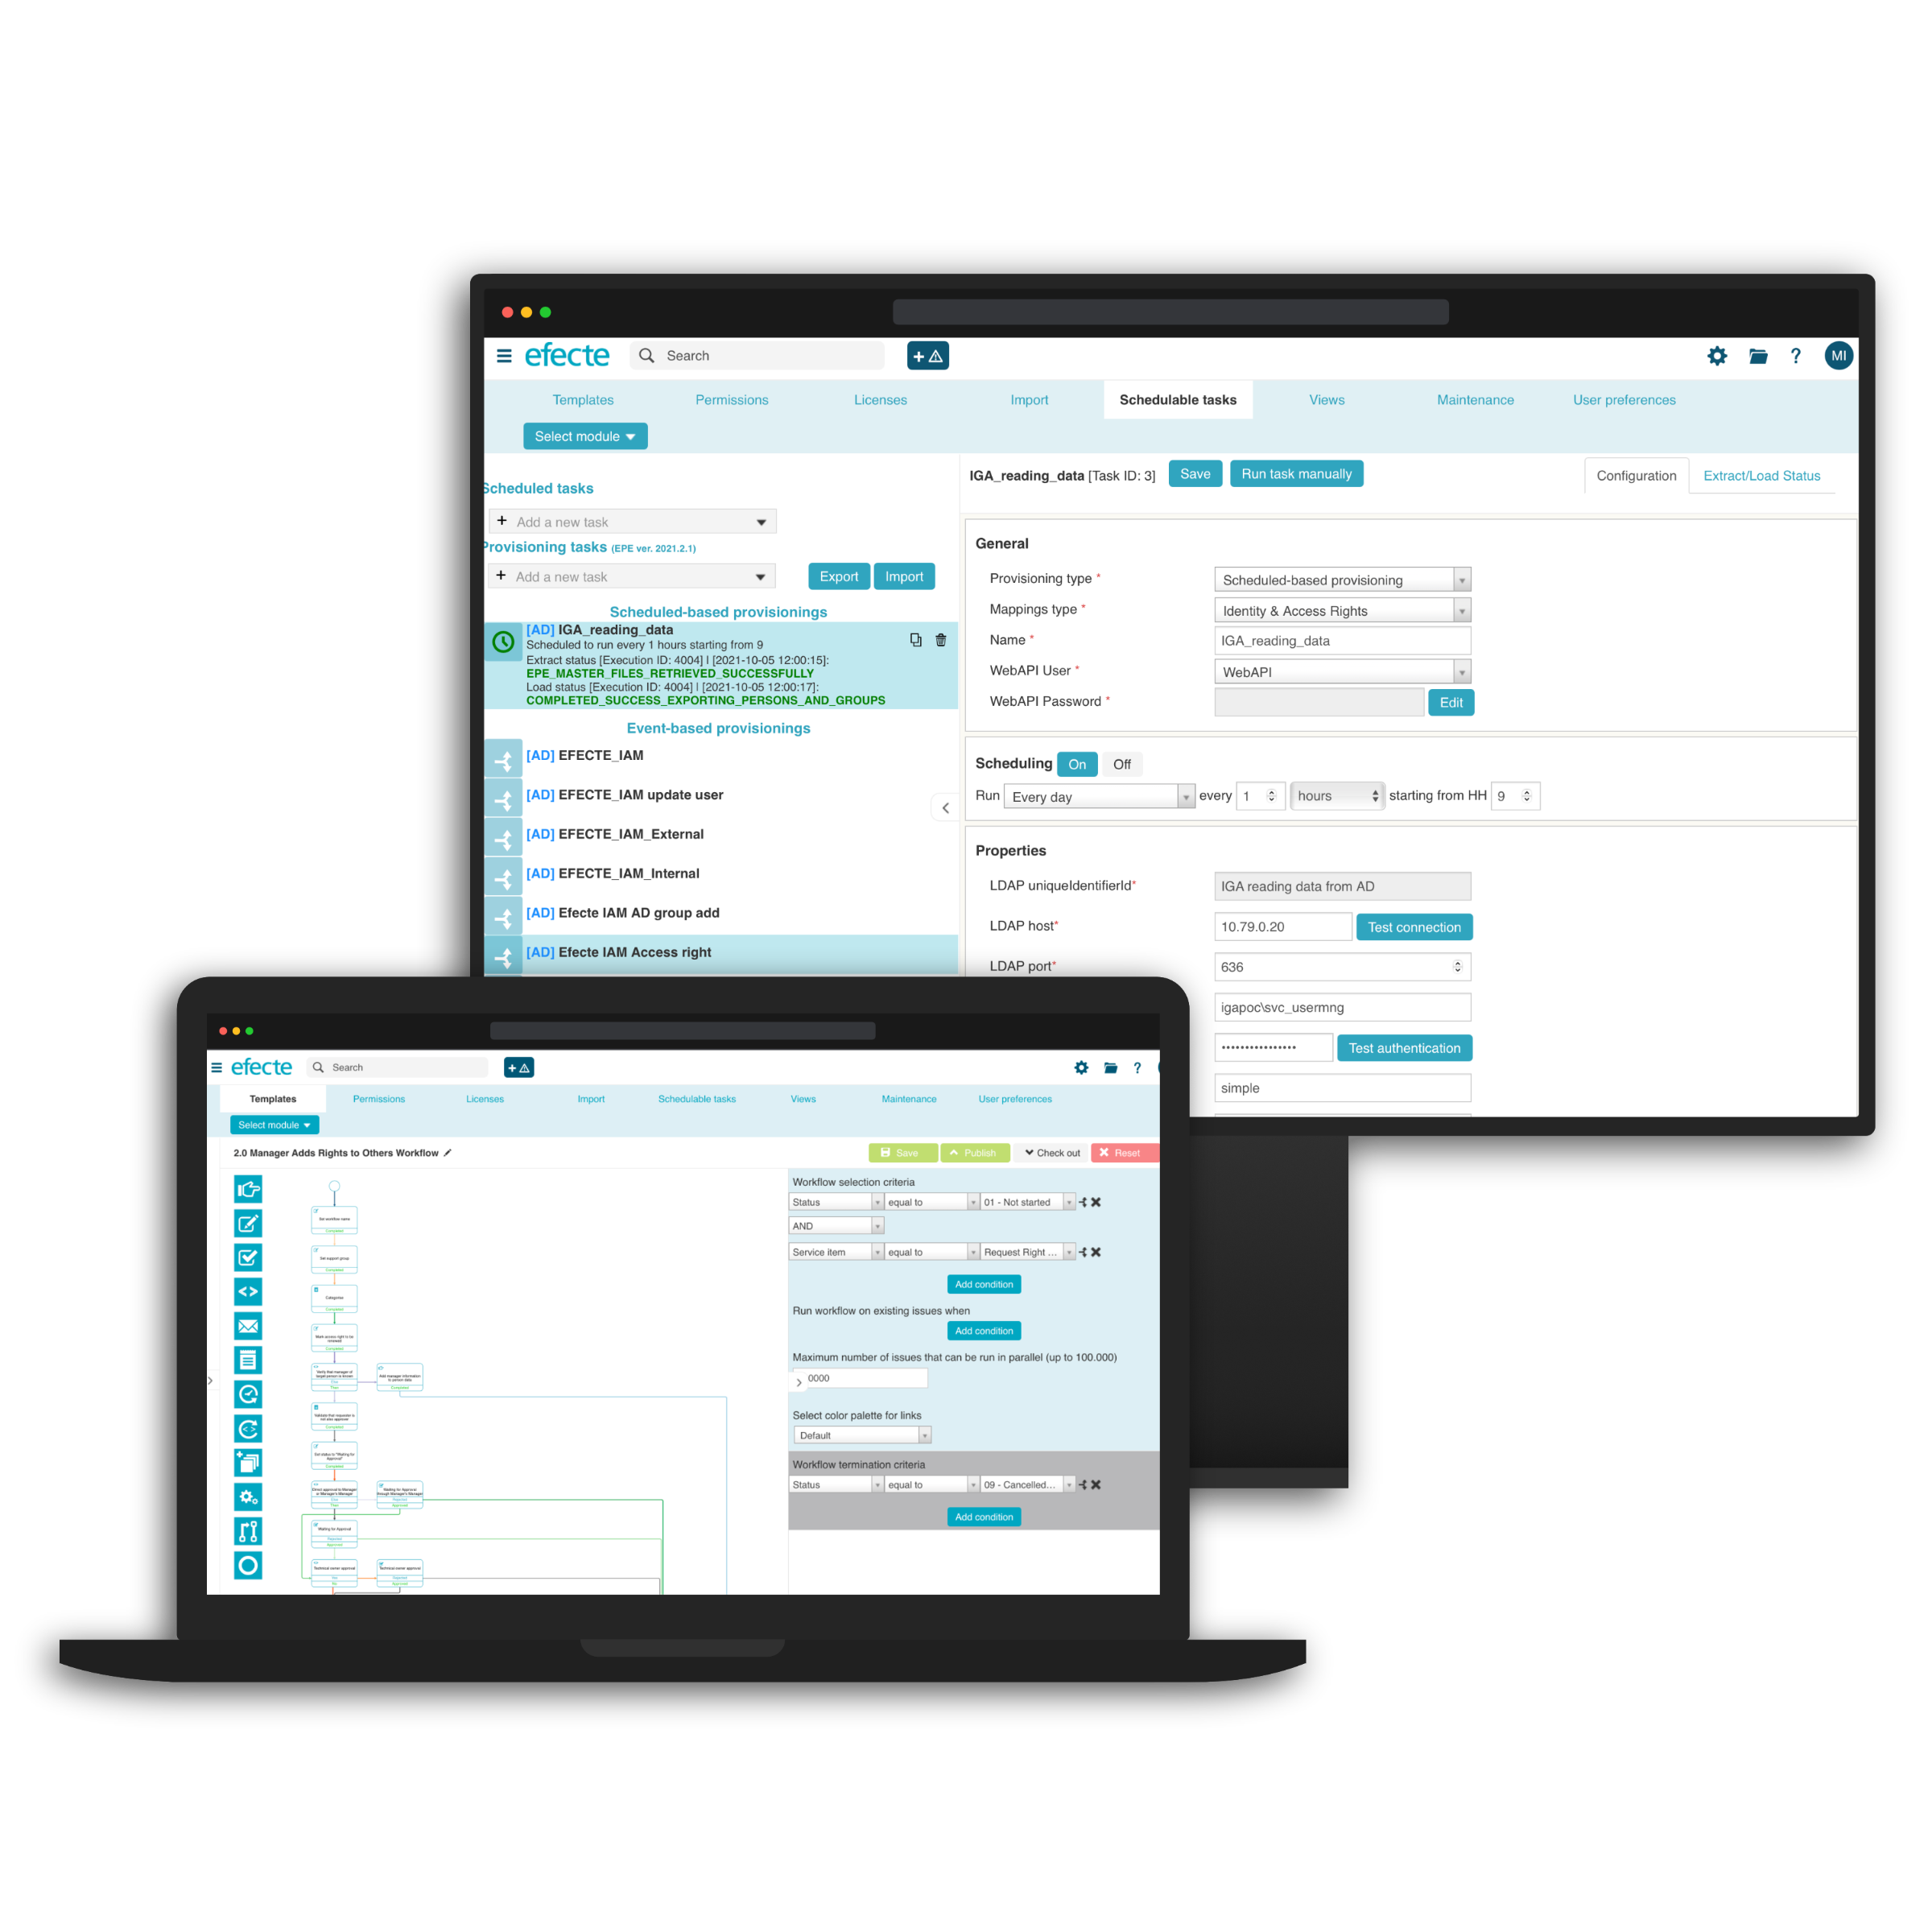Click the Schedulable tasks tab
This screenshot has width=1932, height=1932.
click(1177, 400)
